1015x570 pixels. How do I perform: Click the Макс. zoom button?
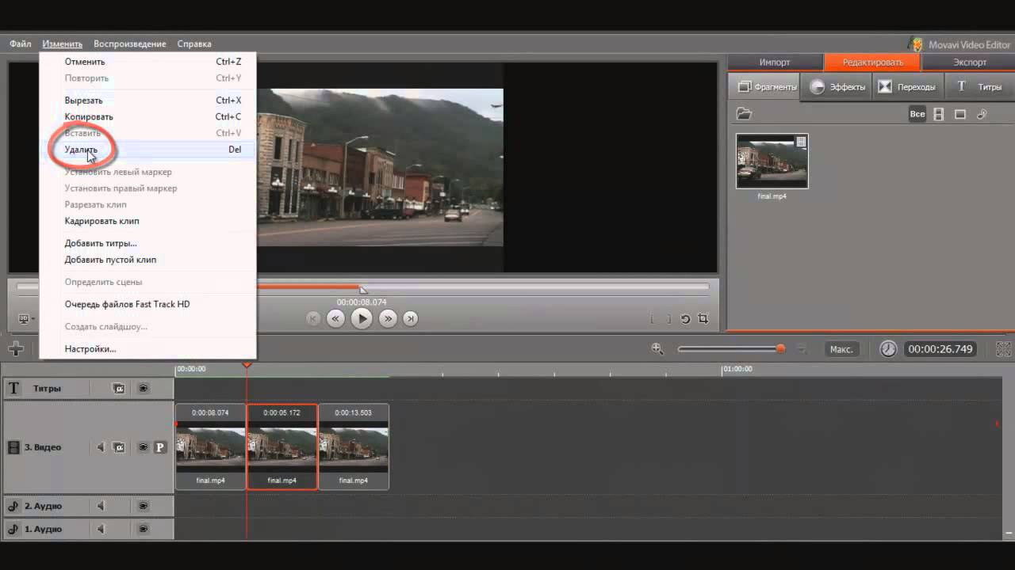click(x=841, y=349)
